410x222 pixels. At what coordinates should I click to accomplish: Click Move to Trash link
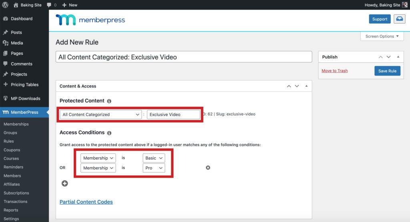[x=334, y=71]
